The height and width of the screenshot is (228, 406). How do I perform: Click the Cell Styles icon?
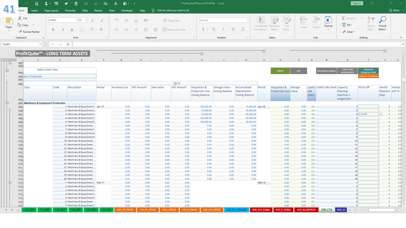click(286, 20)
